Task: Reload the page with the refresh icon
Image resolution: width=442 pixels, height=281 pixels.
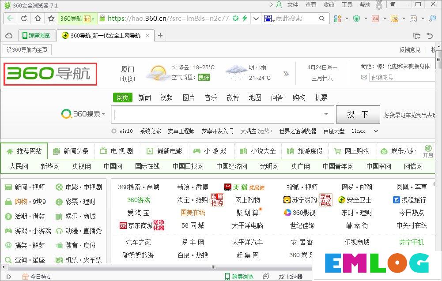Action: coord(24,19)
